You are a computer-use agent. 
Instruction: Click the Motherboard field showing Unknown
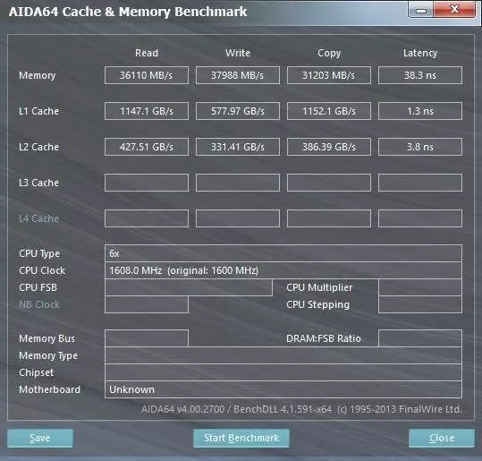tap(283, 389)
